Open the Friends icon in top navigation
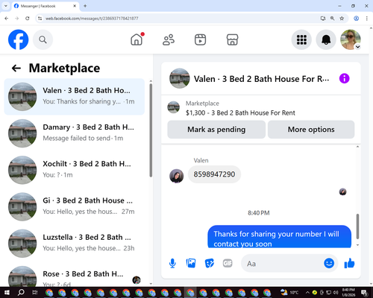The width and height of the screenshot is (373, 298). [x=169, y=39]
